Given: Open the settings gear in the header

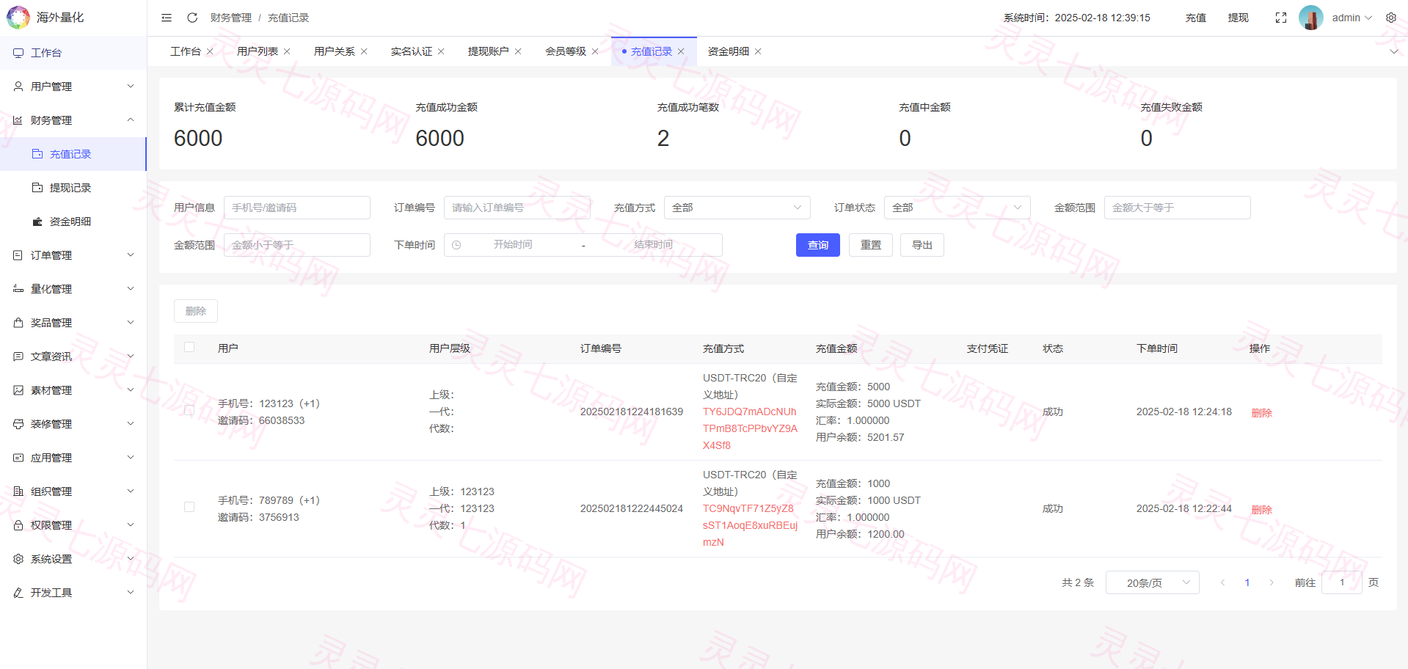Looking at the screenshot, I should pos(1391,18).
